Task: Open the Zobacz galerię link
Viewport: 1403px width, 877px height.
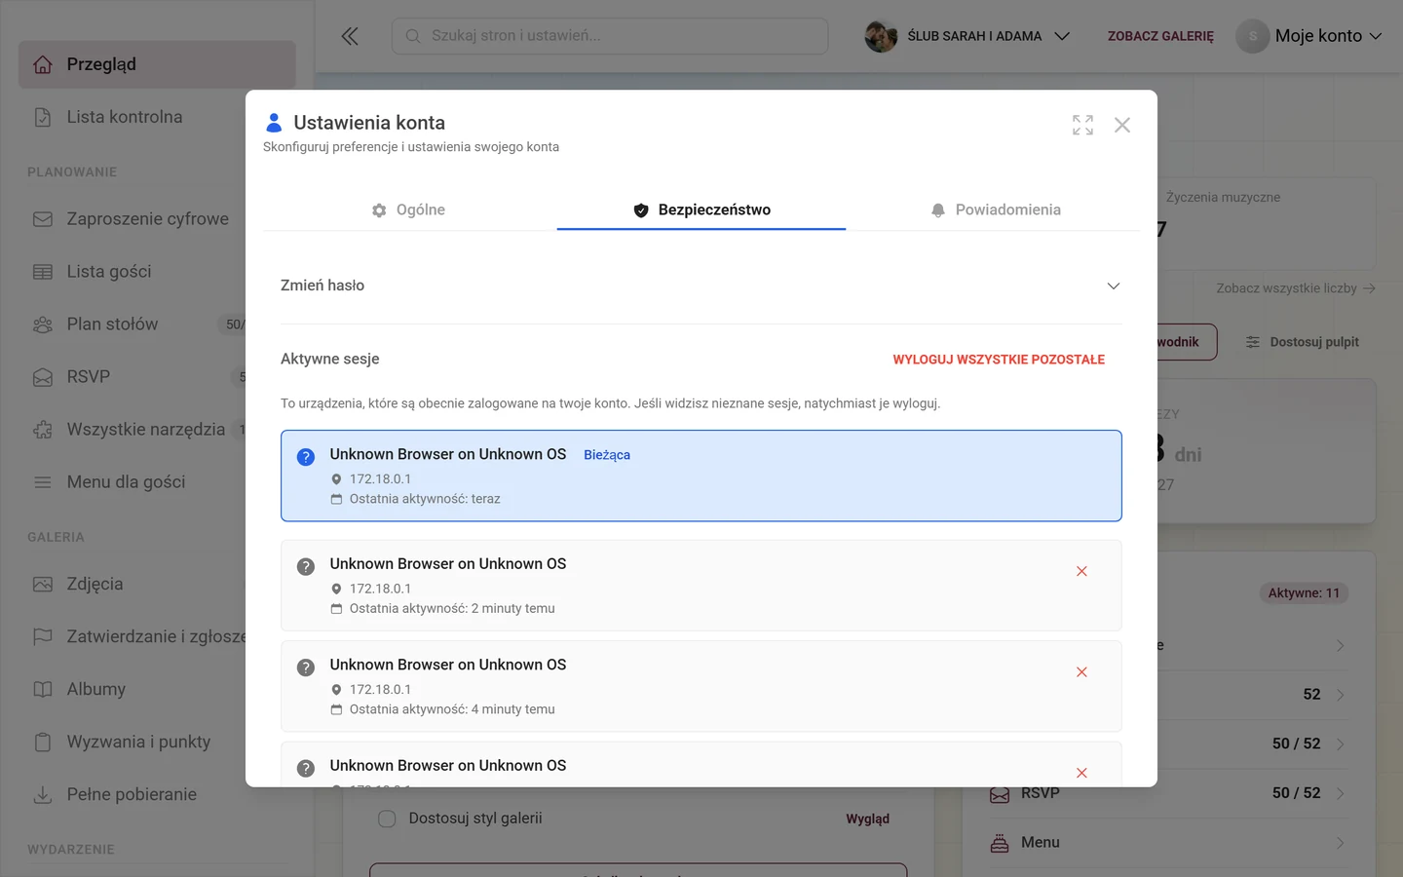Action: pyautogui.click(x=1160, y=36)
